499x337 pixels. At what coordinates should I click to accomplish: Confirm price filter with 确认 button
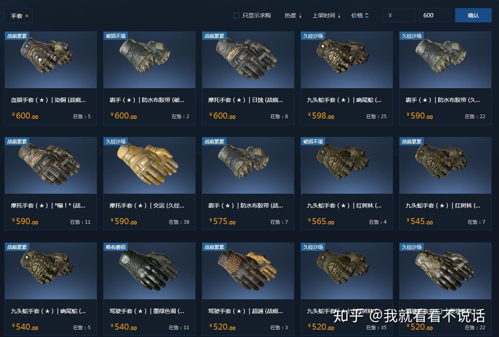[473, 15]
